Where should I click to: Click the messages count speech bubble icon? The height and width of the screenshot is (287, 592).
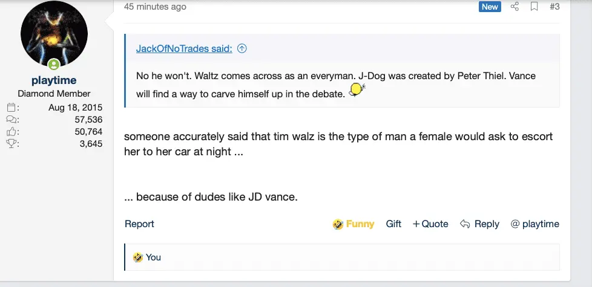(x=12, y=120)
